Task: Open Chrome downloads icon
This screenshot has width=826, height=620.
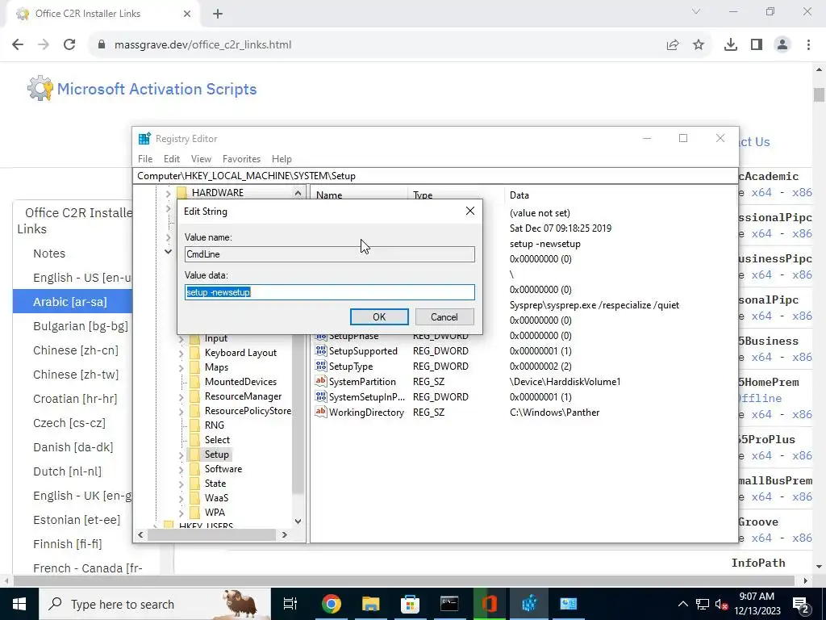Action: [731, 45]
